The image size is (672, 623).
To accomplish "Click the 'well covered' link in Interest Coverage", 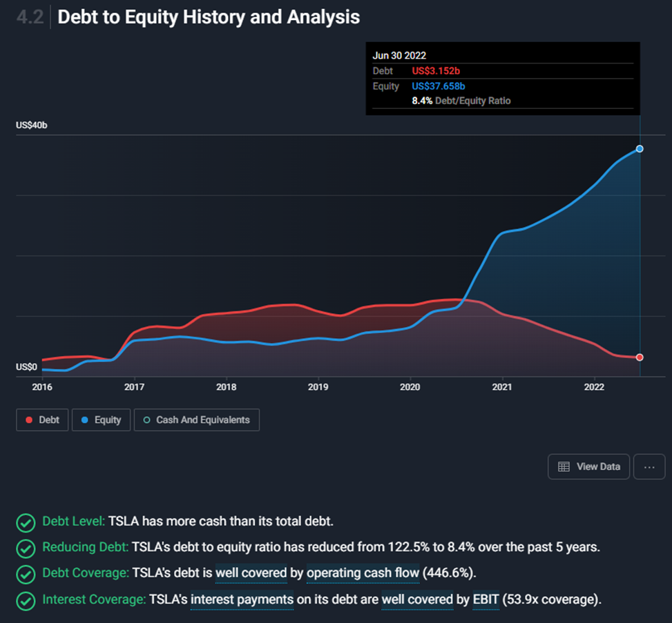I will coord(416,599).
